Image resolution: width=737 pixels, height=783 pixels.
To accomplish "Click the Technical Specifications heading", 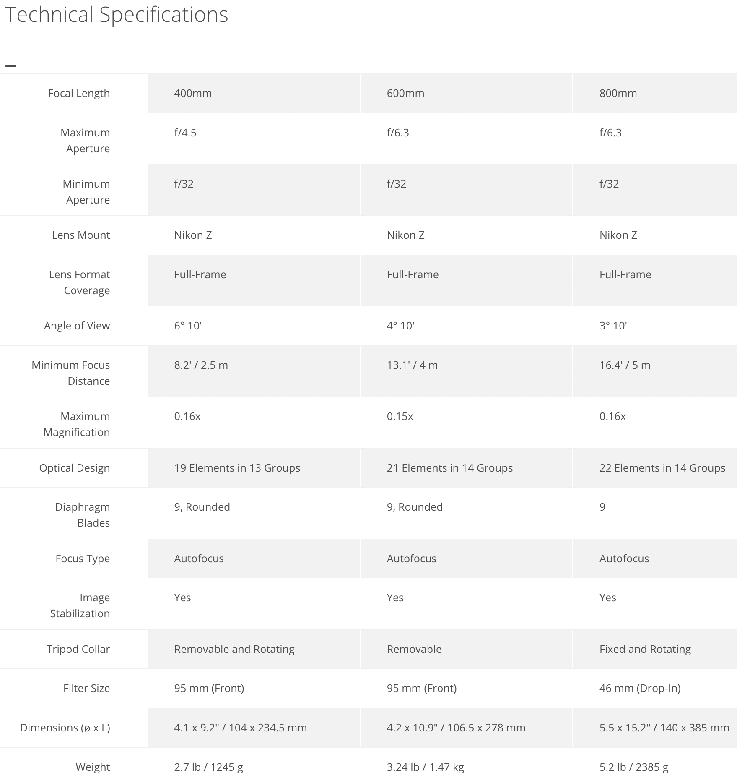I will (x=117, y=15).
